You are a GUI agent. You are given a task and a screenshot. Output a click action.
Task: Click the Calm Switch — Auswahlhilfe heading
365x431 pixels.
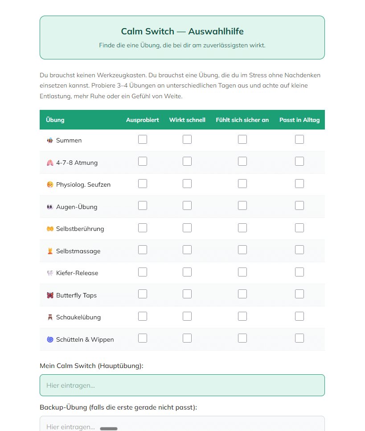[x=182, y=31]
